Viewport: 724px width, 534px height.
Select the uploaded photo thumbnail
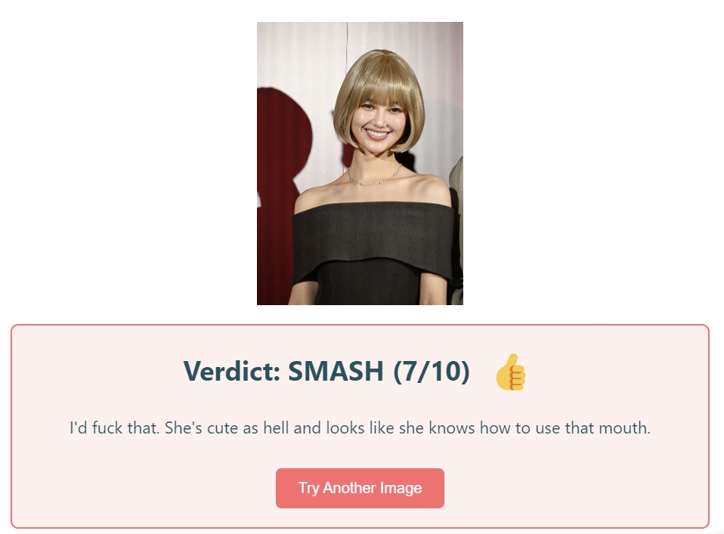pos(360,163)
